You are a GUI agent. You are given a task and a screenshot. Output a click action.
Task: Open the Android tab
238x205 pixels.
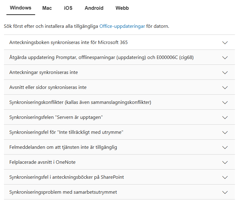94,8
